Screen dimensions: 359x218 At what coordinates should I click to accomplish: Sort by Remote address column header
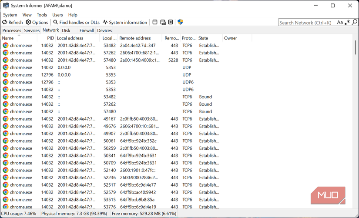point(140,38)
